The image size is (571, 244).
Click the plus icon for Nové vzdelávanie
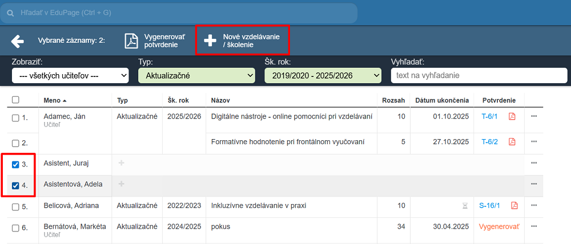(210, 40)
